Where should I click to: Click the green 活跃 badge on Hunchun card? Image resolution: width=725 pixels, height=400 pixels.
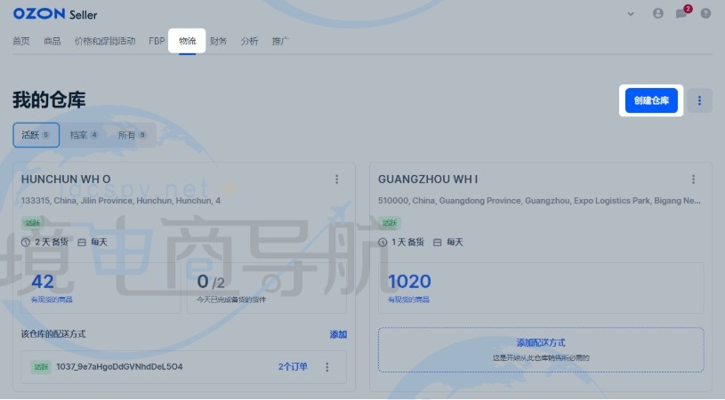pos(33,223)
